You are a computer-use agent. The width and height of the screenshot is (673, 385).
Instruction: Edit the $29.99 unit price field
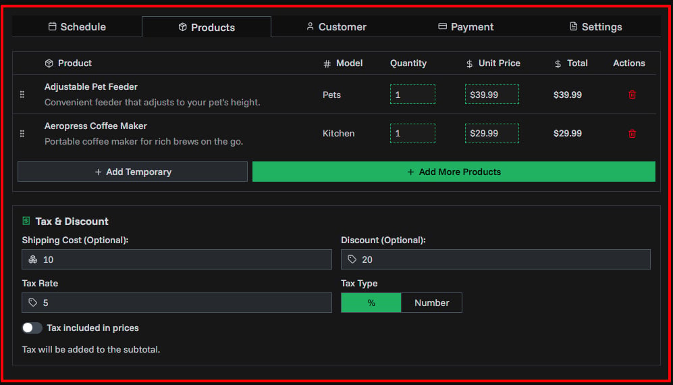coord(492,133)
